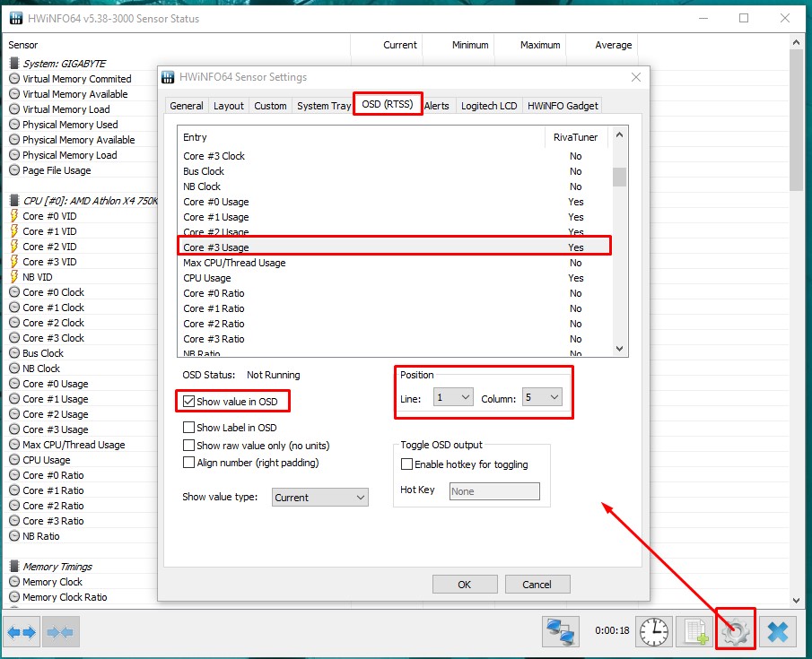
Task: Click Core #0 Clock sensor icon
Action: coord(14,292)
